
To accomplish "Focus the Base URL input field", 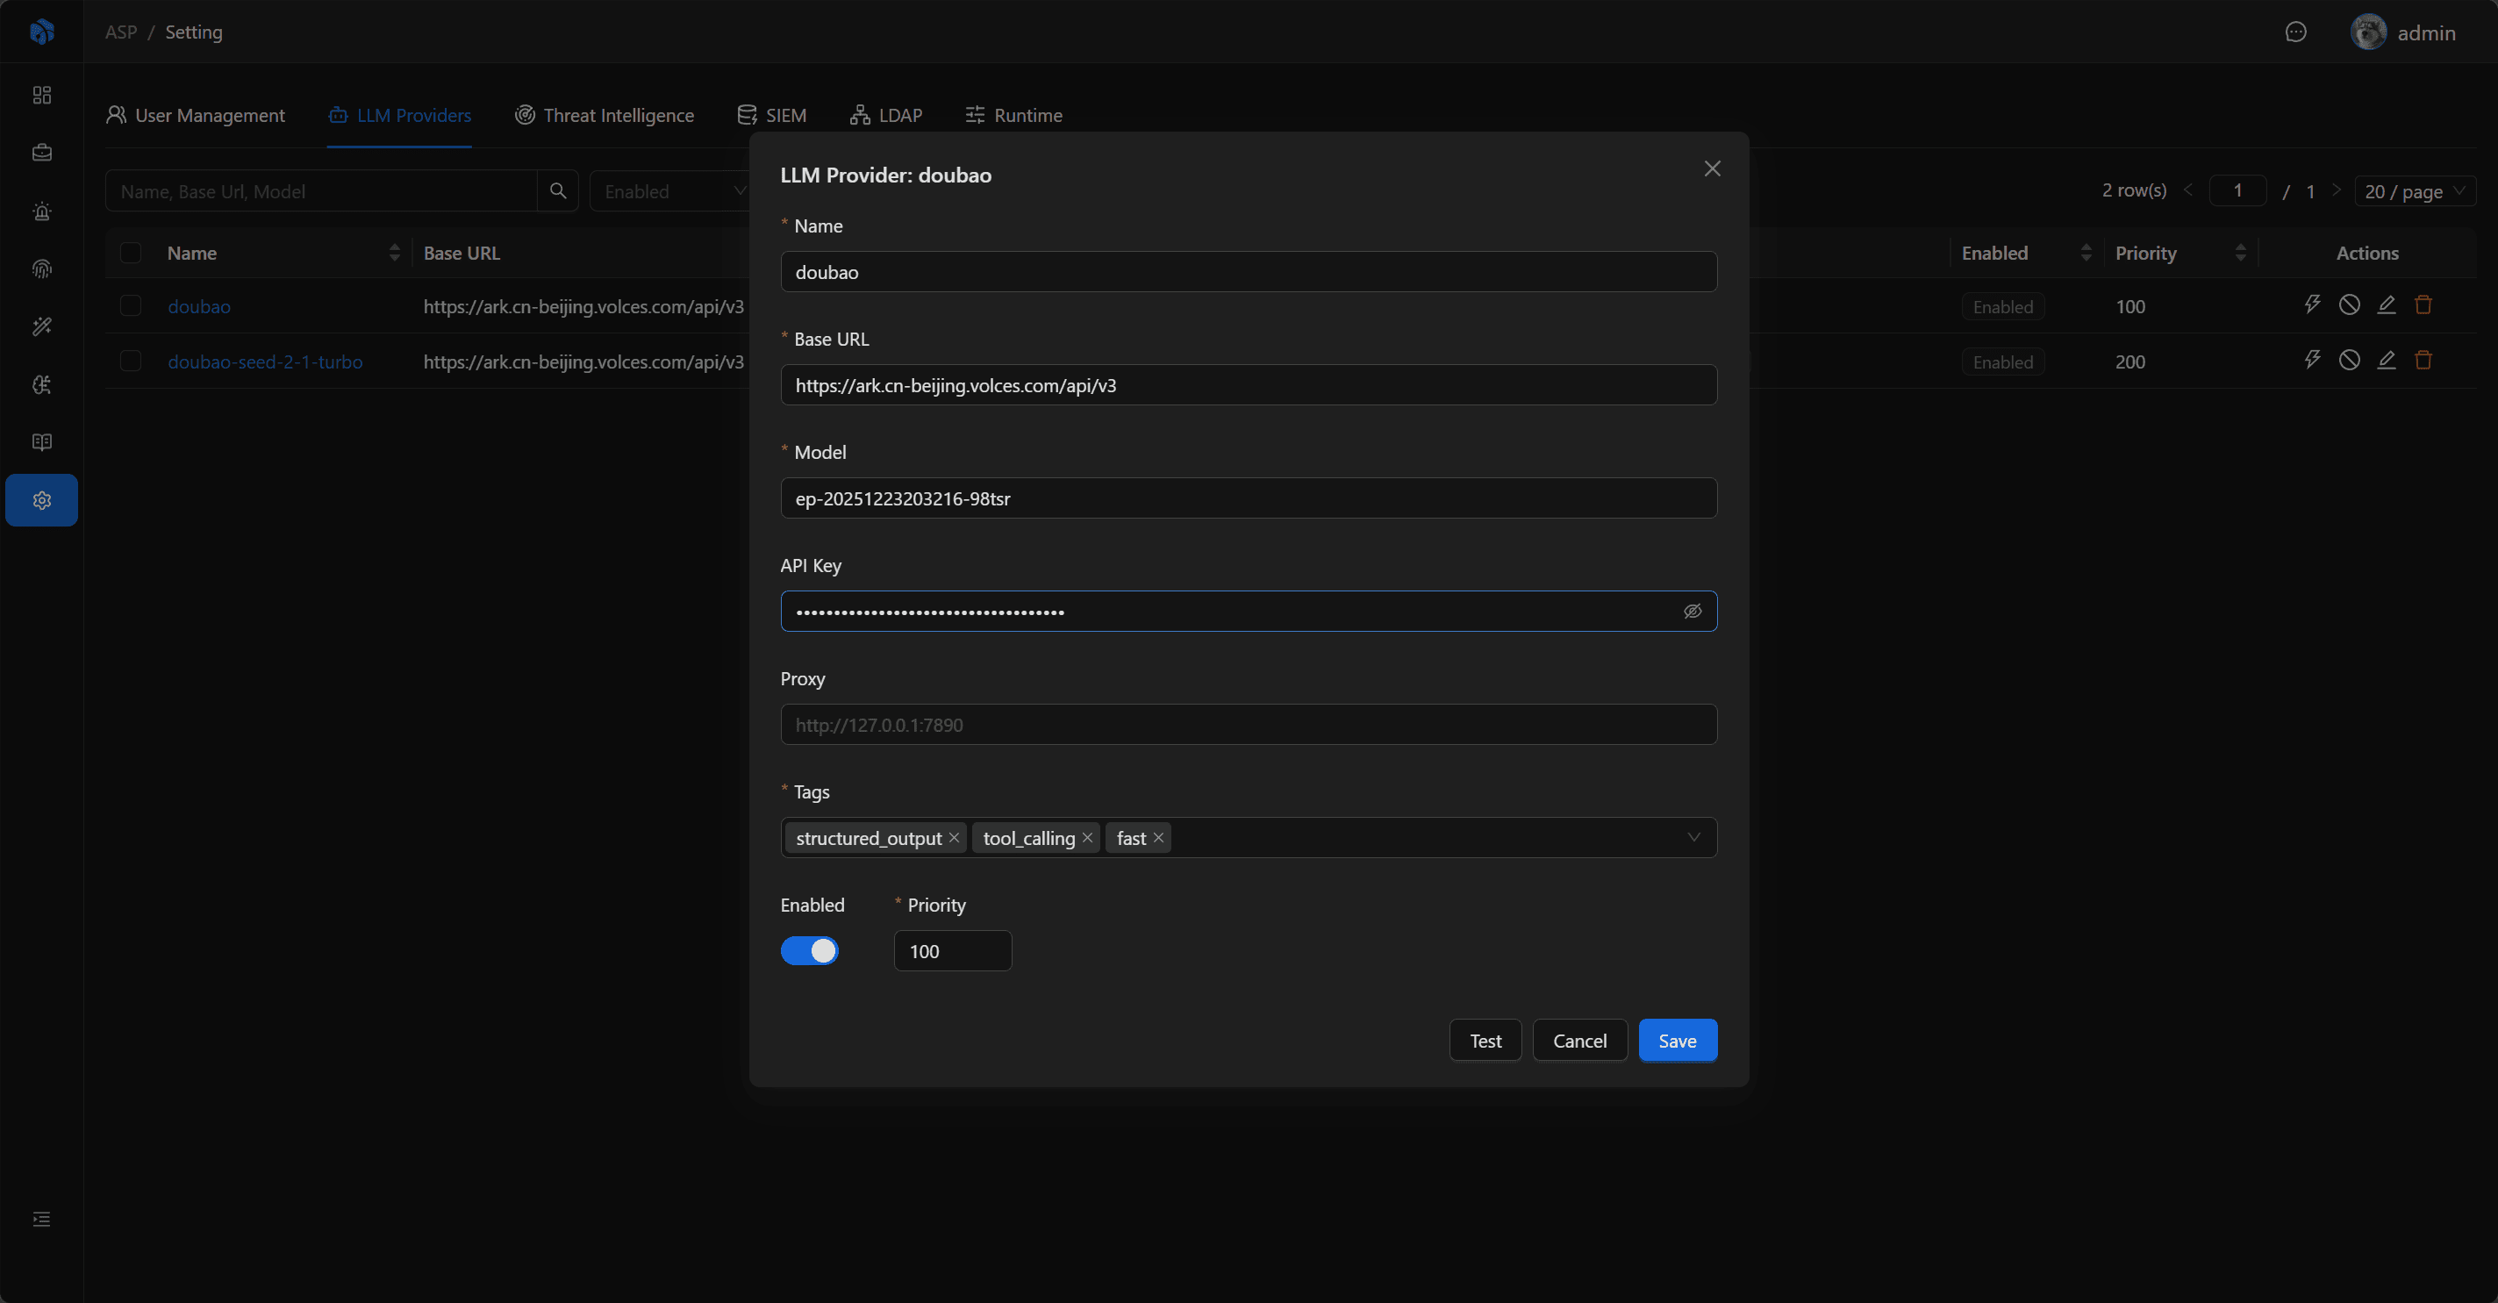I will [x=1248, y=385].
